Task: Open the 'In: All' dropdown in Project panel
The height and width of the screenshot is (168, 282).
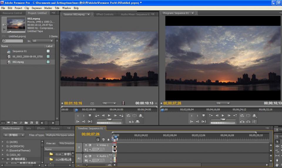Action: (x=43, y=41)
